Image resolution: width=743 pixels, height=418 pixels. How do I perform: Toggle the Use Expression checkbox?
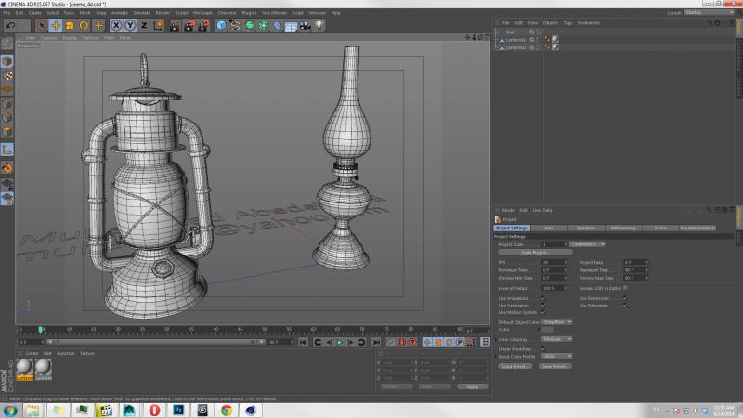623,298
